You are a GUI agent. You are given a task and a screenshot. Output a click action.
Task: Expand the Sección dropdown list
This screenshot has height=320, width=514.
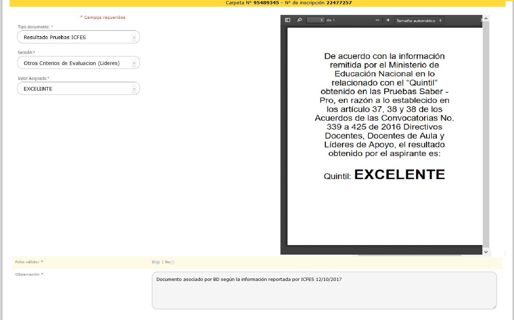pos(134,63)
